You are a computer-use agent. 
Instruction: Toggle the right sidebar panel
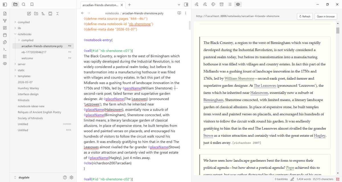pos(186,4)
